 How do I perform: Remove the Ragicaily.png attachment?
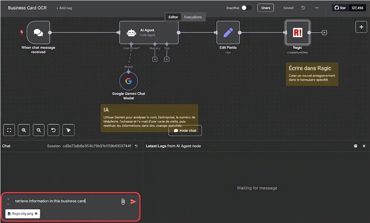coord(36,214)
